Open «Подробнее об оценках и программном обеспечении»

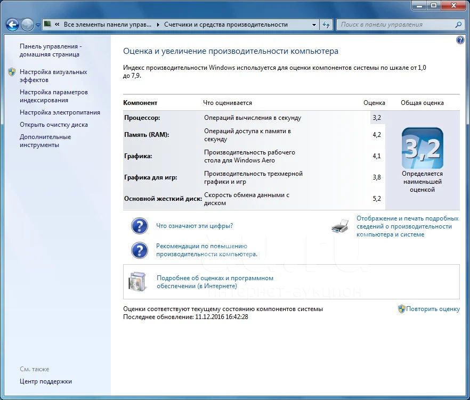click(x=215, y=282)
